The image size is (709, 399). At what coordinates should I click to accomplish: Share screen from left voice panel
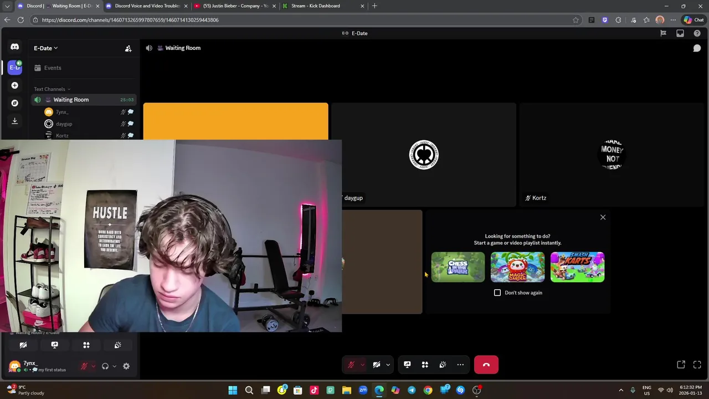[55, 345]
